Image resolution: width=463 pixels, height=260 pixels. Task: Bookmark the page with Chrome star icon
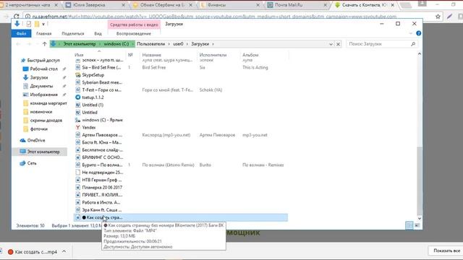438,17
